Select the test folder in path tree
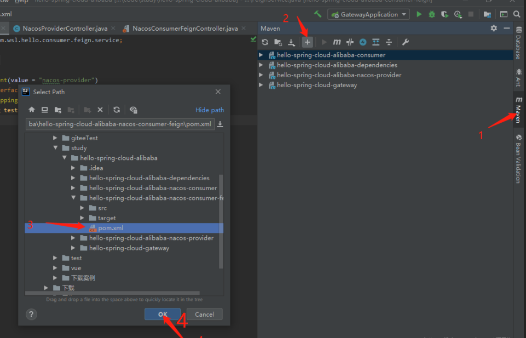 pos(76,258)
